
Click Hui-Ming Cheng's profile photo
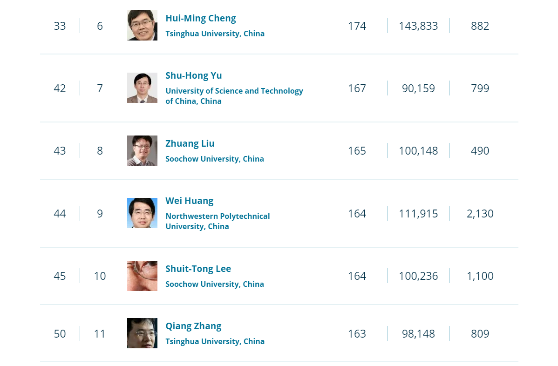pos(143,25)
